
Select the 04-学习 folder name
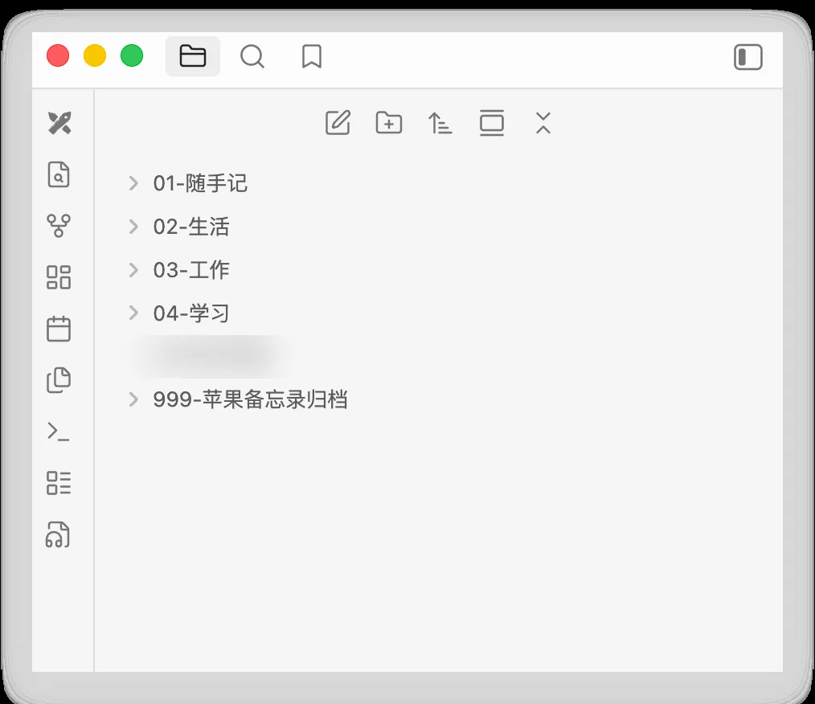[x=191, y=313]
